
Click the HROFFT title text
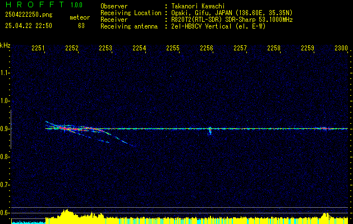point(35,4)
